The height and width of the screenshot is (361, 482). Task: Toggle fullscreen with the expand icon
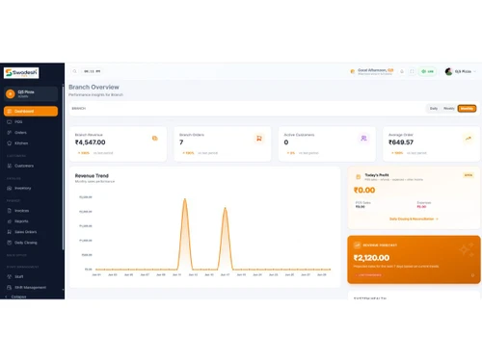412,71
